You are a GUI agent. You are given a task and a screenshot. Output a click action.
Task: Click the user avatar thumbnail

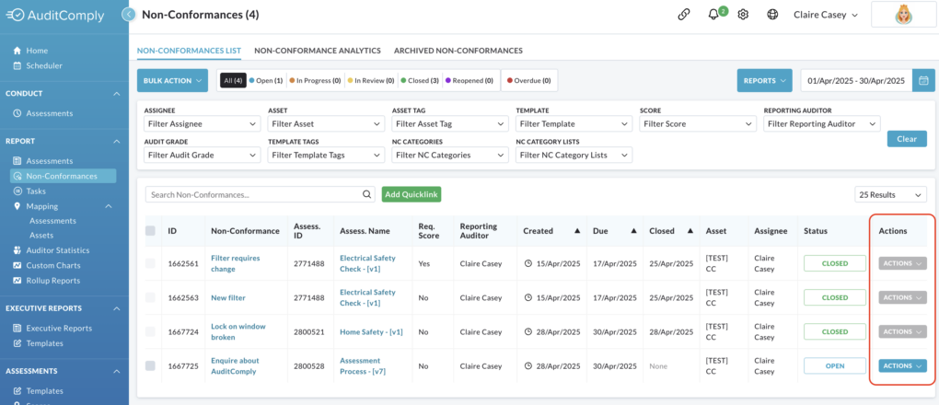click(x=903, y=15)
